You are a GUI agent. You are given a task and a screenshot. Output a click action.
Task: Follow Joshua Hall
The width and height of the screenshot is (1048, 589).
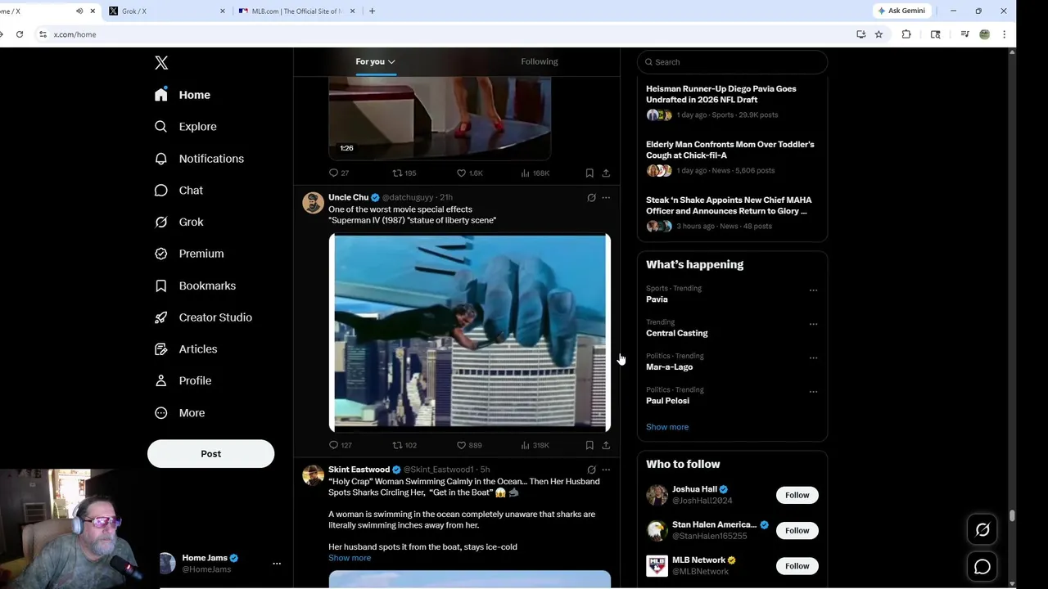point(797,495)
